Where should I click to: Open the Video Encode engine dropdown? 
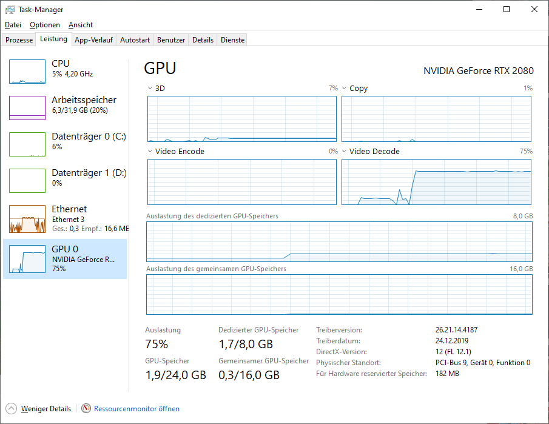[x=150, y=152]
